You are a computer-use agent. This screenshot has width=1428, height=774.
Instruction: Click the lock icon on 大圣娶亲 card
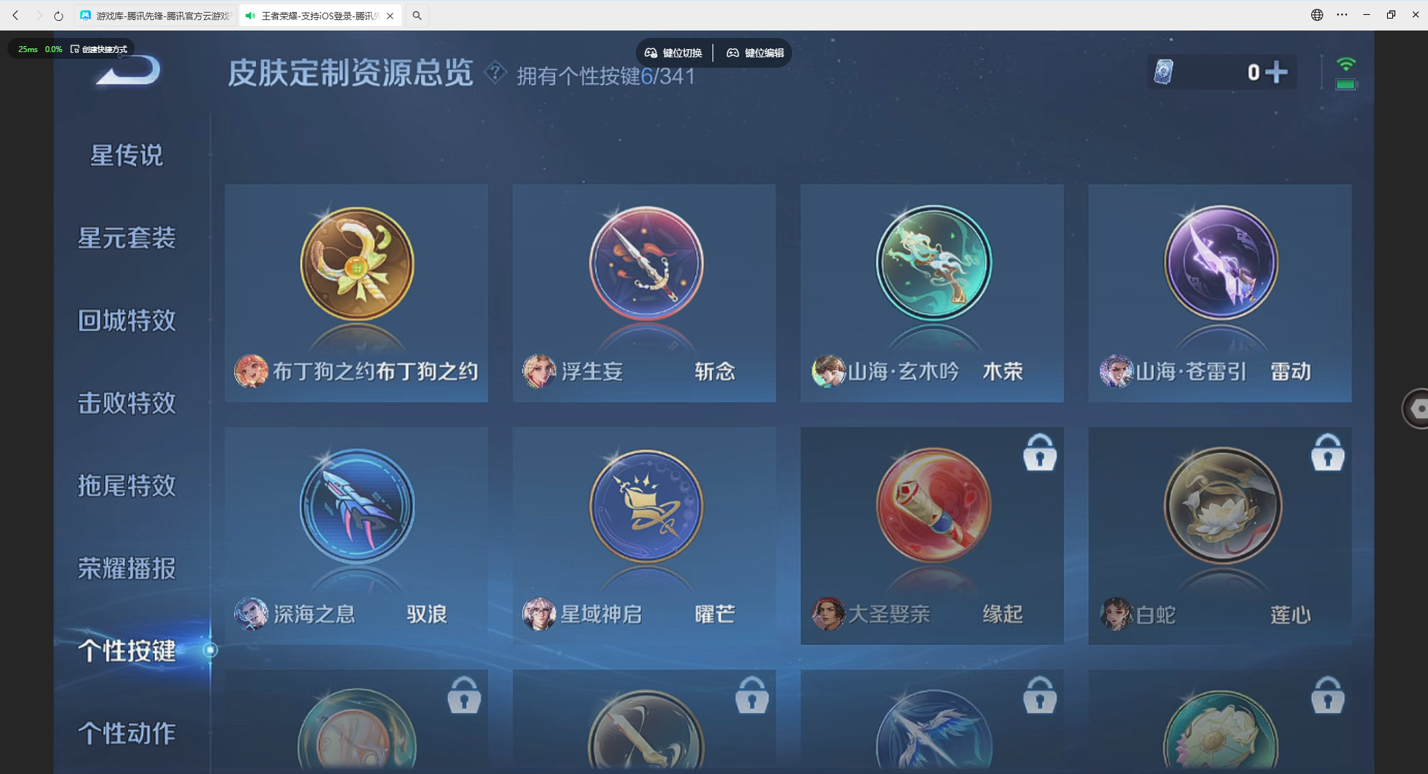click(x=1040, y=452)
